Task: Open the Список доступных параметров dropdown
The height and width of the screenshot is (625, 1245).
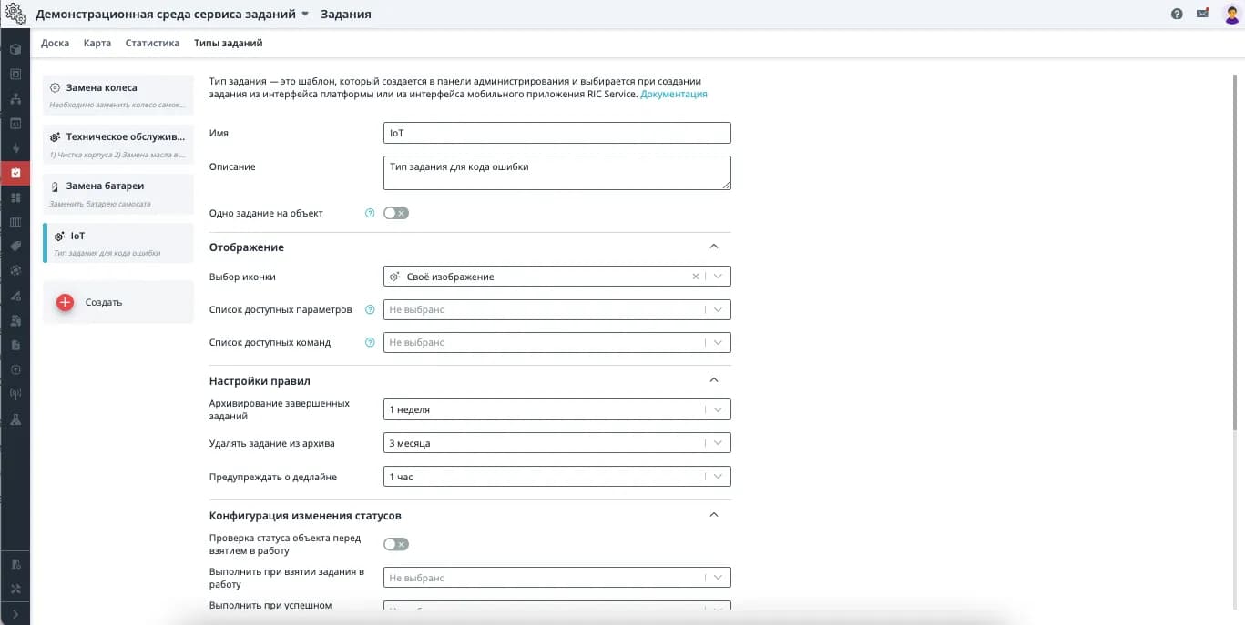Action: tap(557, 310)
